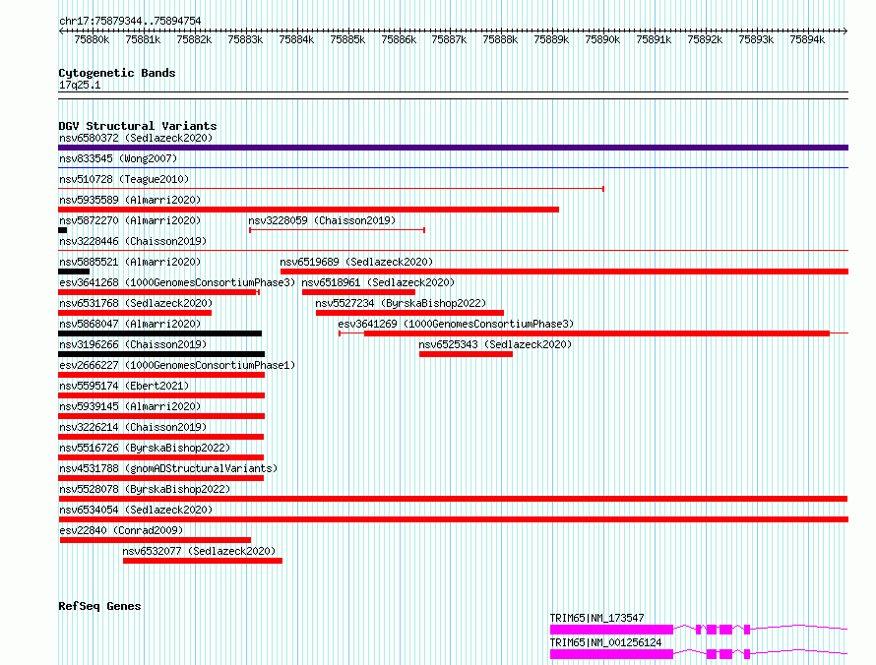Click the magenta TRIM65 NM_001256124 gene model
Viewport: 876px width, 665px height.
[x=699, y=654]
